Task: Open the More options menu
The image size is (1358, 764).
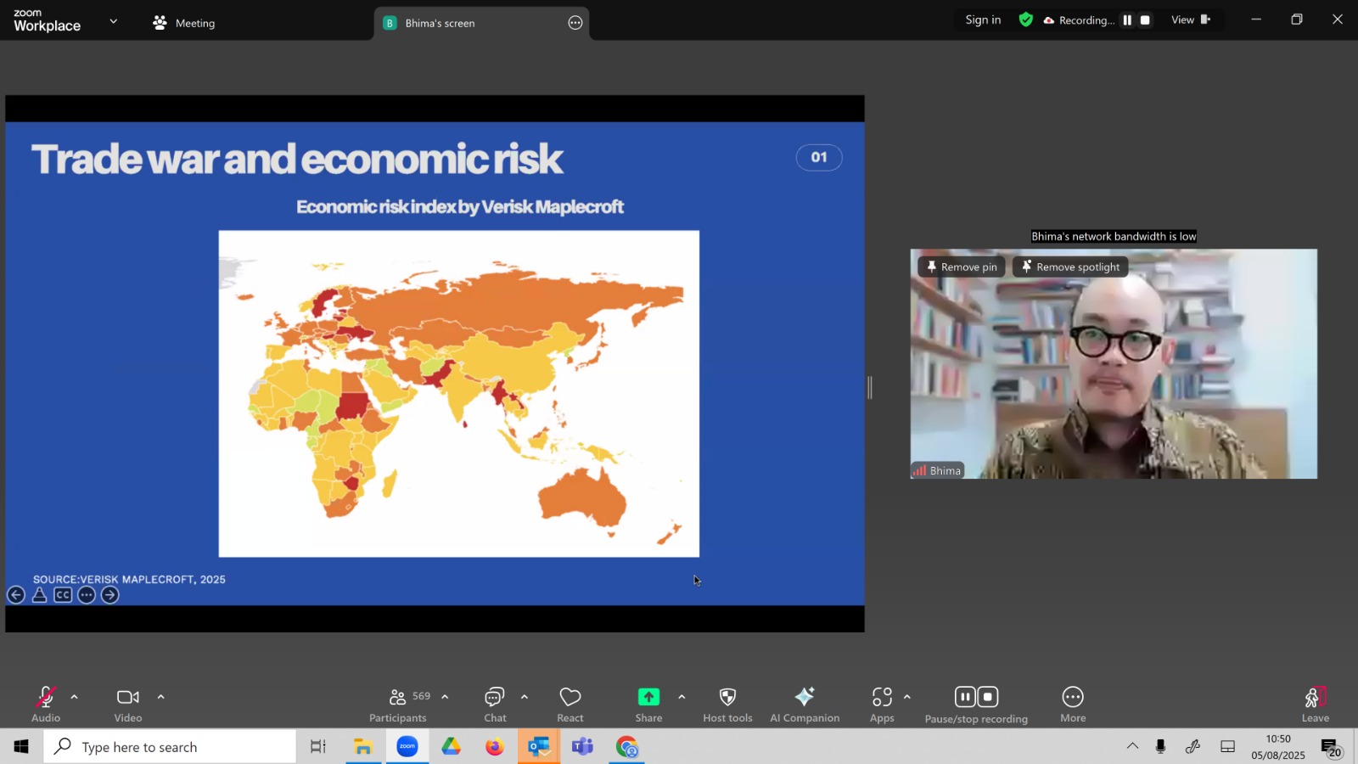Action: point(1073,705)
